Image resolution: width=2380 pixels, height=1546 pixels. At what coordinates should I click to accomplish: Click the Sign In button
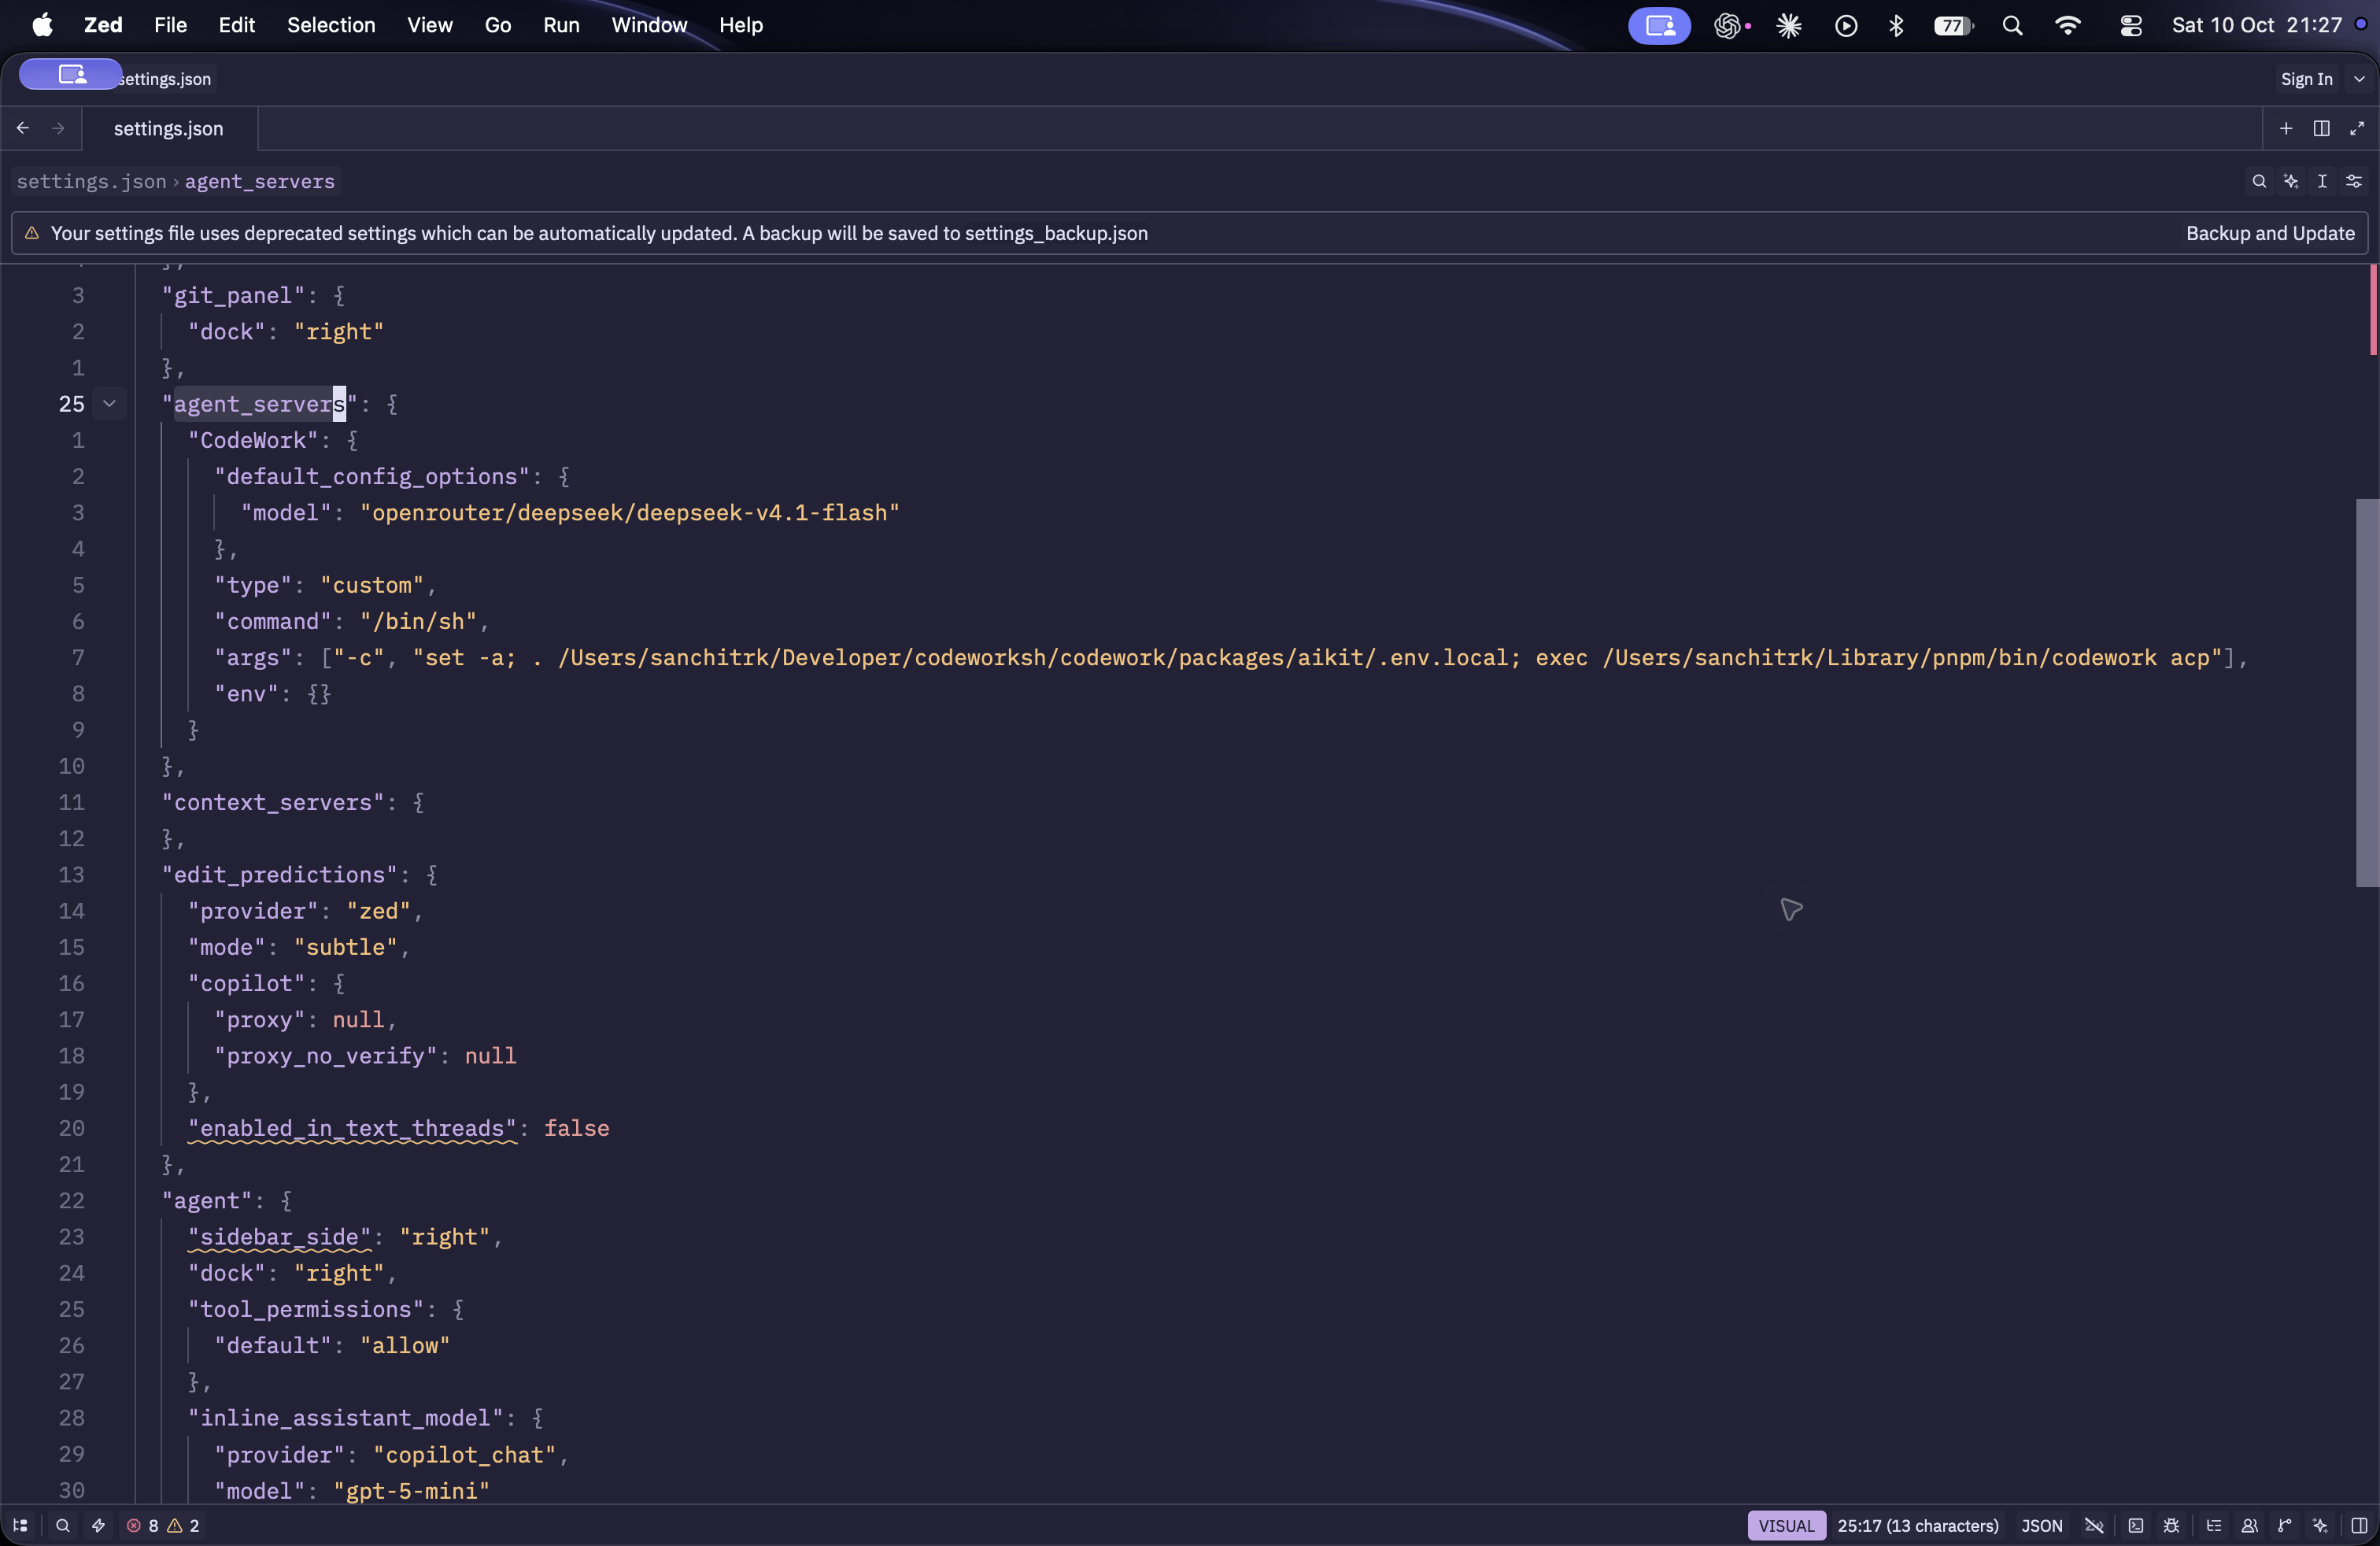click(x=2306, y=79)
